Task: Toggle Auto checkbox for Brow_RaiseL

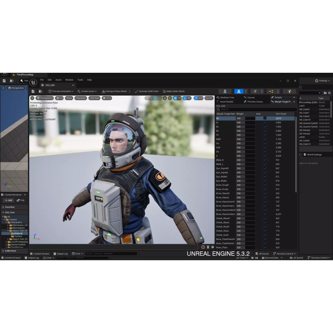Action: coord(265,197)
